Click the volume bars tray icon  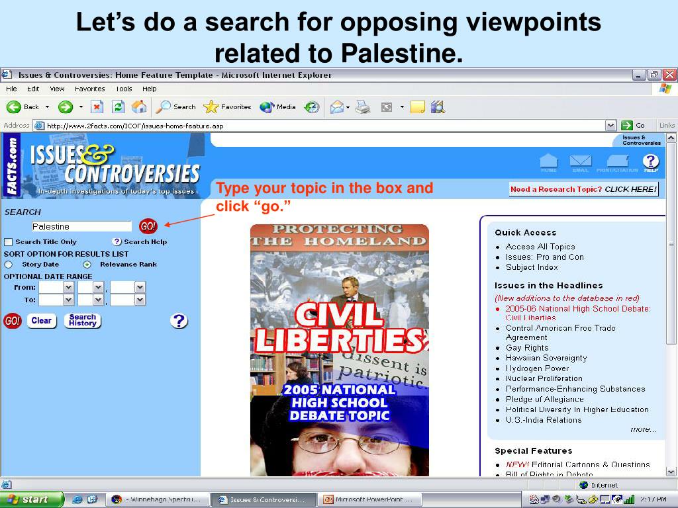[629, 499]
